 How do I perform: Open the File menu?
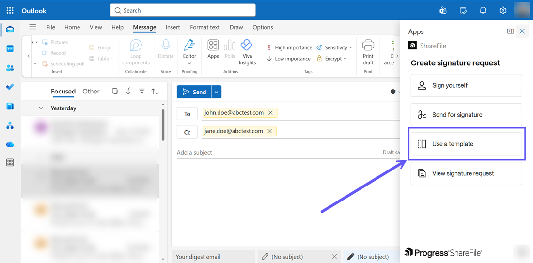click(51, 27)
